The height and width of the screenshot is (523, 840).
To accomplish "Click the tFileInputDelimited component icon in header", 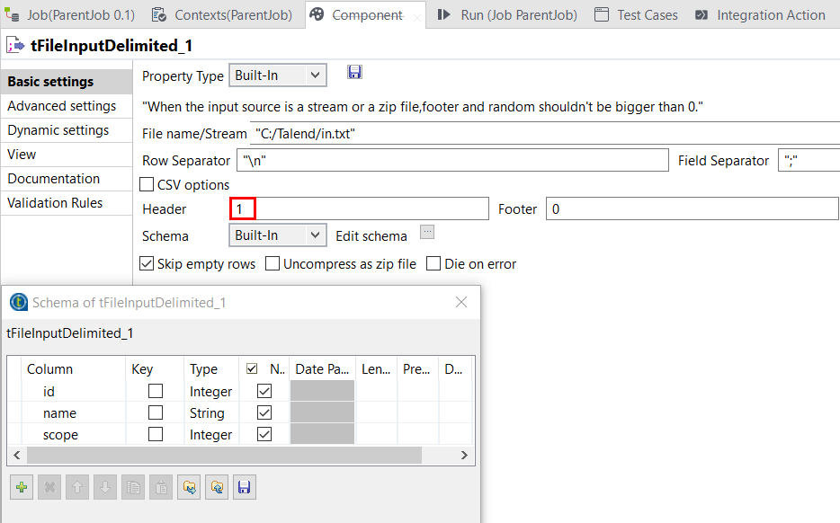I will [x=15, y=46].
